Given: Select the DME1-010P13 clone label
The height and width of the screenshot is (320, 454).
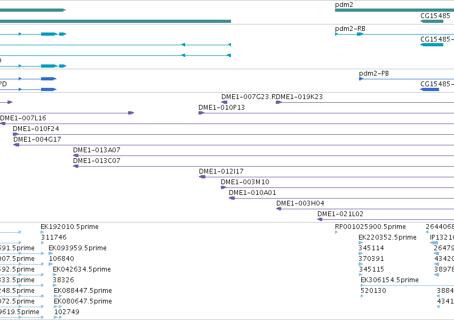Looking at the screenshot, I should 221,108.
